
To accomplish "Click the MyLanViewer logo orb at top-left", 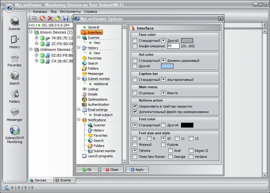I will 9,8.
